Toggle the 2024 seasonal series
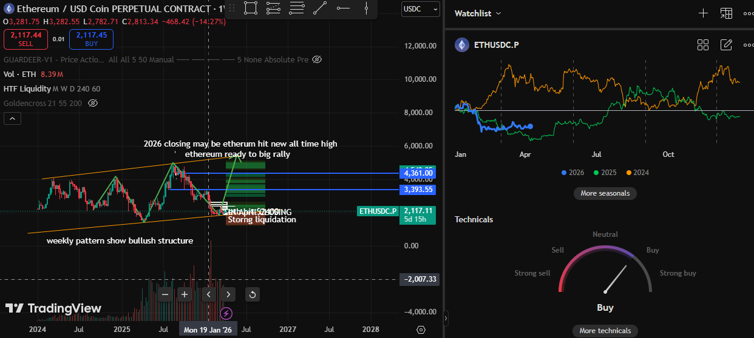The width and height of the screenshot is (754, 338). [x=637, y=173]
